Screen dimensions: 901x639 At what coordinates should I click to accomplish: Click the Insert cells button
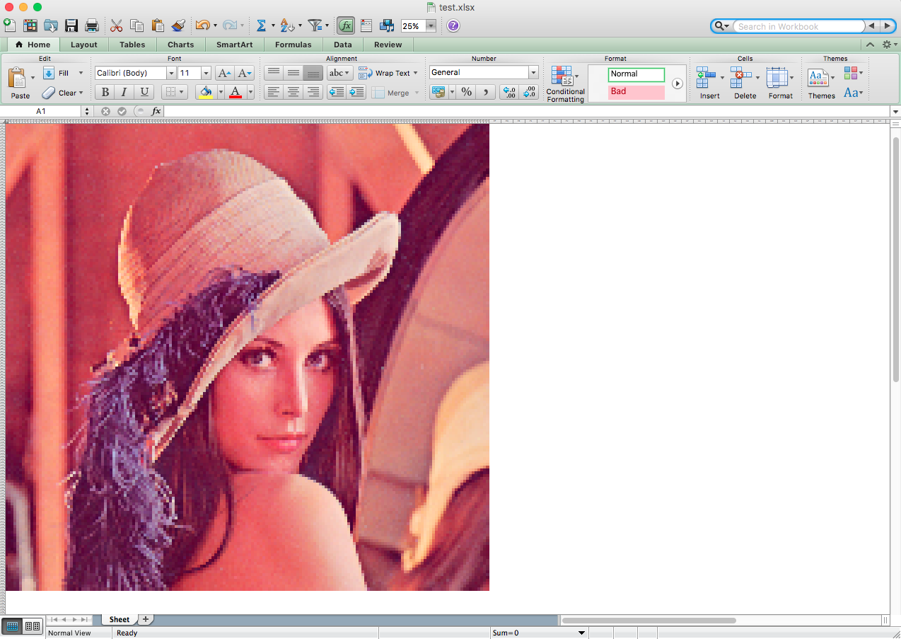tap(709, 84)
